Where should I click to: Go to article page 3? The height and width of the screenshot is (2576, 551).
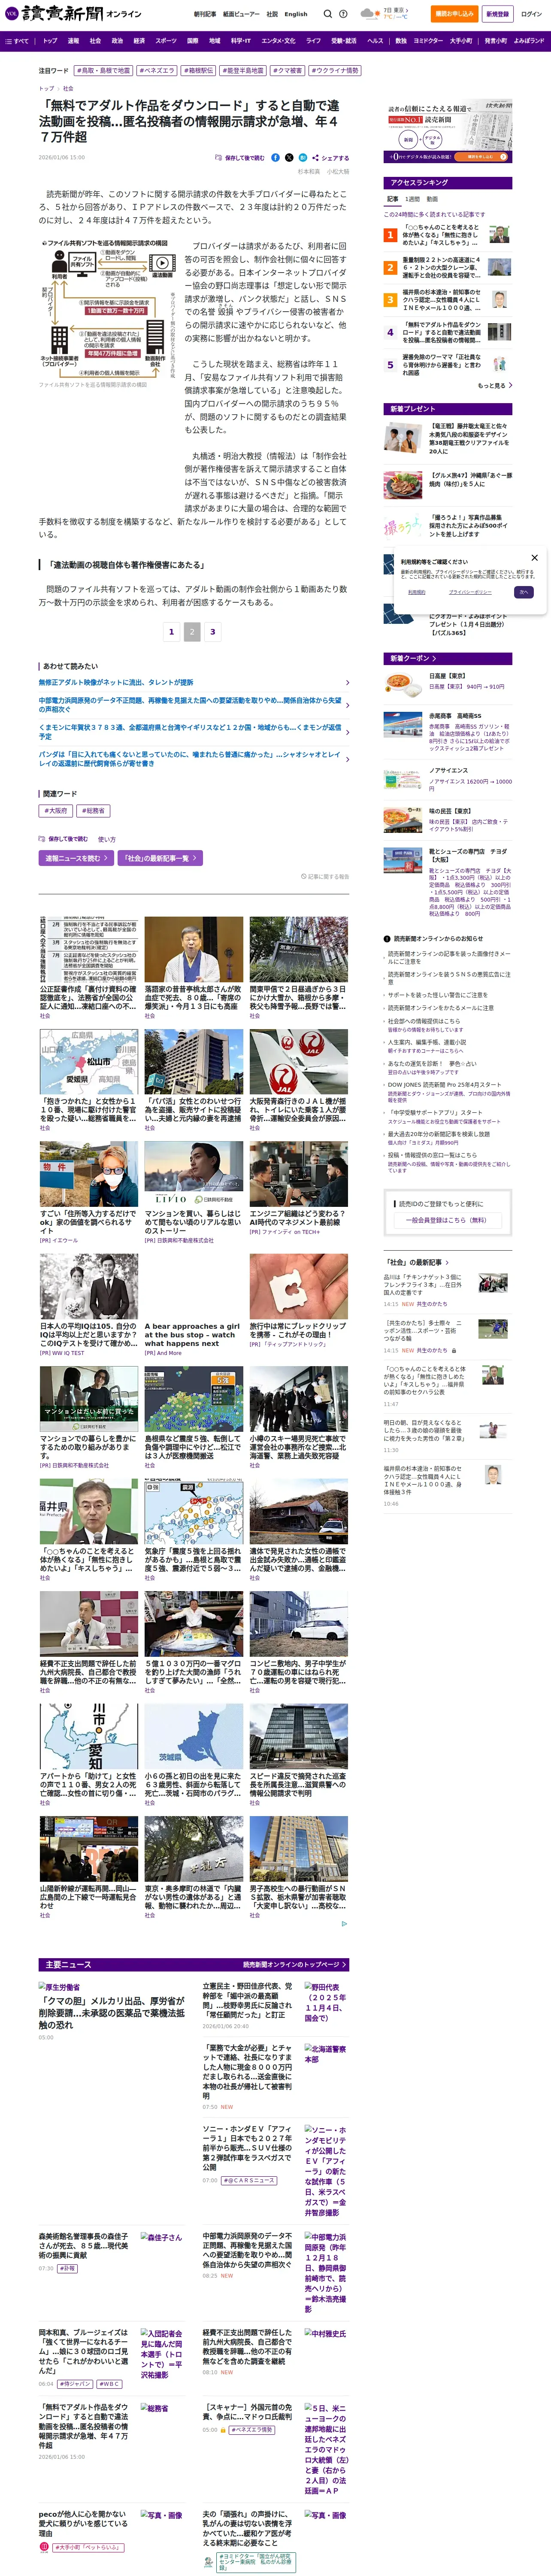pos(212,632)
